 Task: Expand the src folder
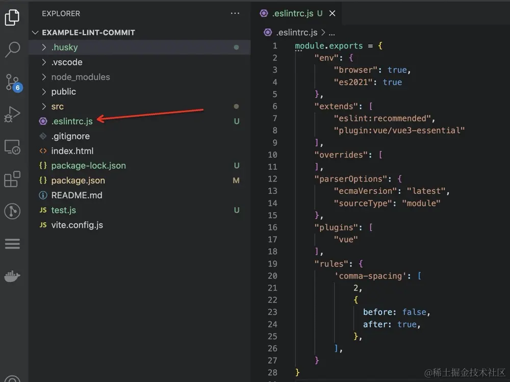(44, 107)
